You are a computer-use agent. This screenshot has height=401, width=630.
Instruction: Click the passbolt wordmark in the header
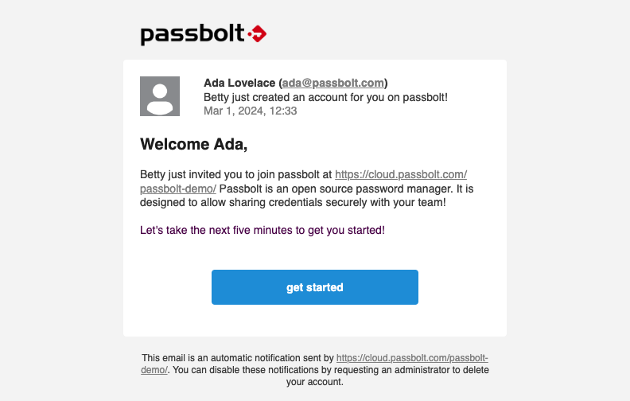point(192,34)
